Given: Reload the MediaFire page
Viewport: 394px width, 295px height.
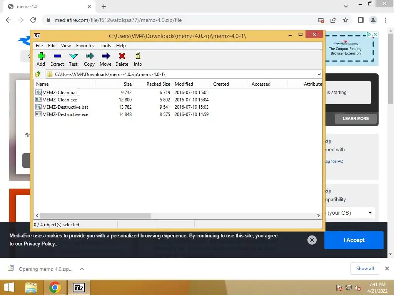Looking at the screenshot, I should (33, 20).
